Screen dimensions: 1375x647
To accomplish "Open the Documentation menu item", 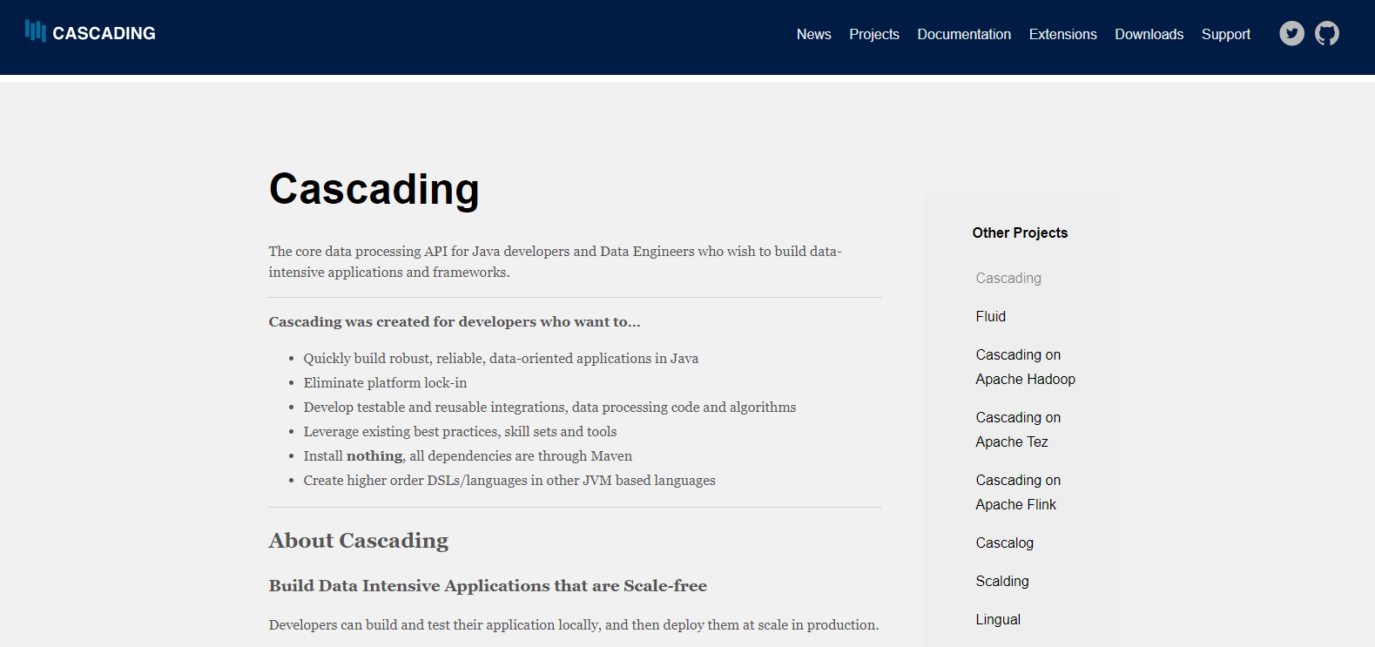I will [x=964, y=34].
